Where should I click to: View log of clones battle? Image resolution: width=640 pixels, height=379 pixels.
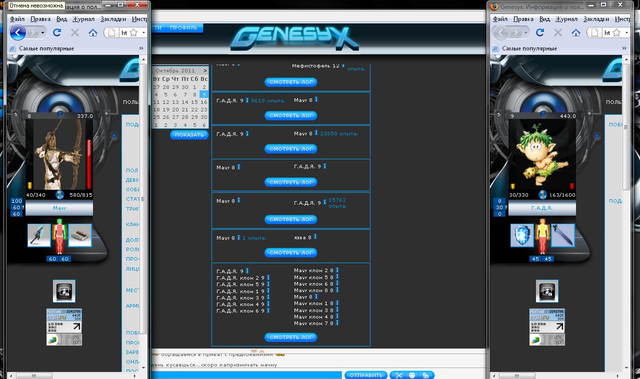pos(290,337)
